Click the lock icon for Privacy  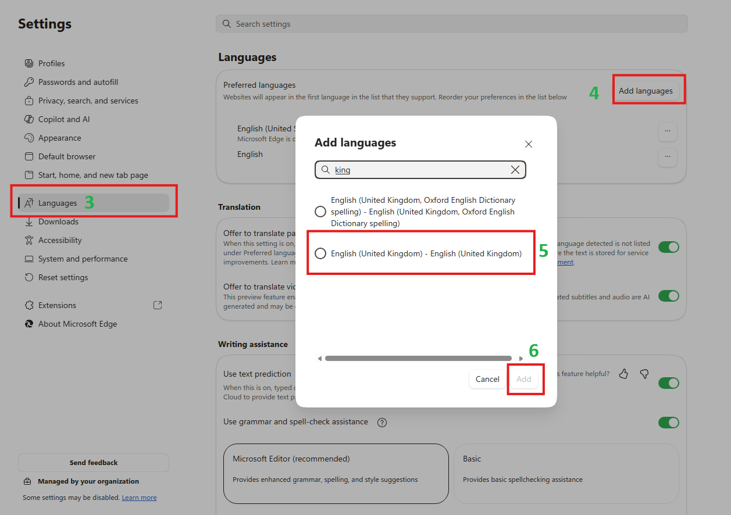coord(29,101)
